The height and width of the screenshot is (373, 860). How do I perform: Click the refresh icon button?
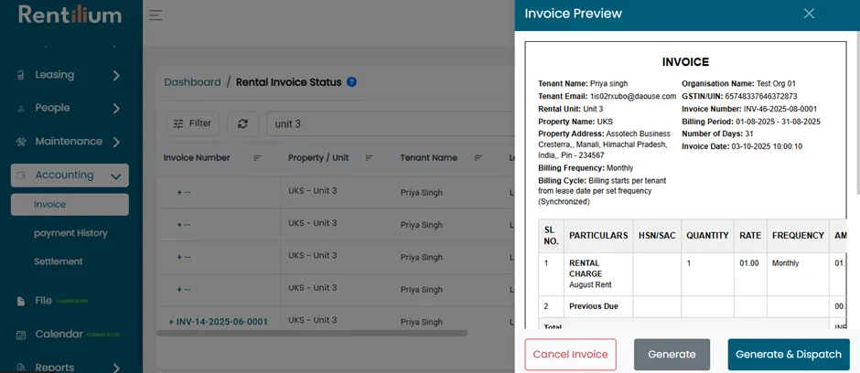pyautogui.click(x=242, y=123)
